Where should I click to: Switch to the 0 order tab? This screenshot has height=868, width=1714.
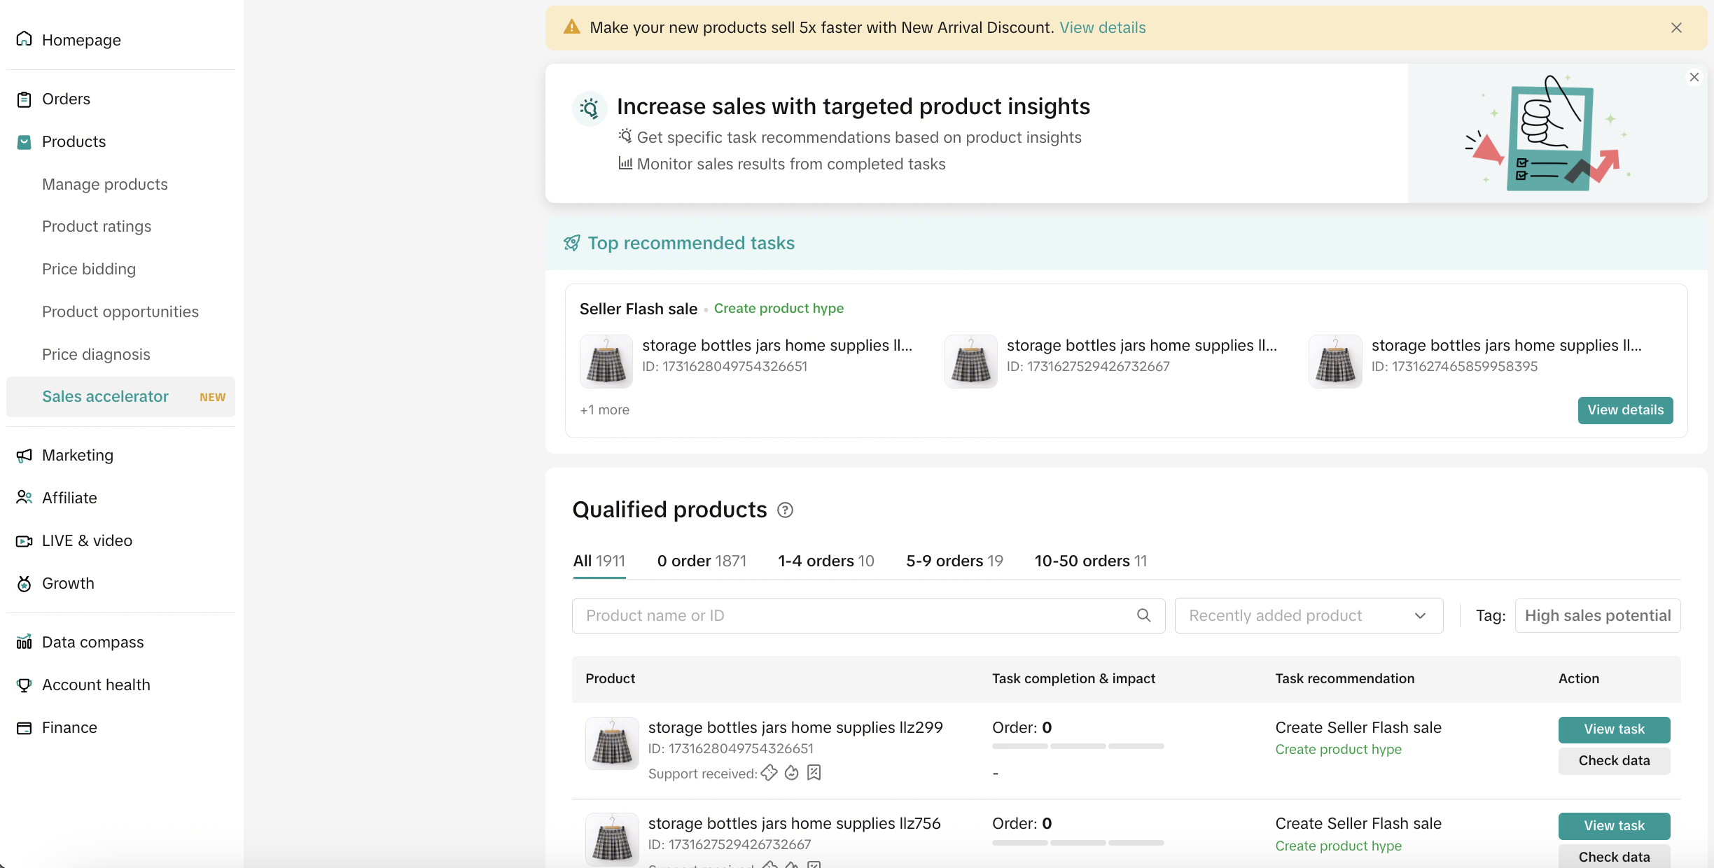coord(702,561)
